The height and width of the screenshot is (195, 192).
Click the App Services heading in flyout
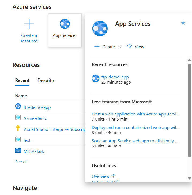[133, 24]
